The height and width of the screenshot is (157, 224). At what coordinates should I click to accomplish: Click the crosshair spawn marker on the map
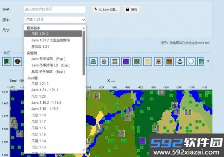[175, 105]
